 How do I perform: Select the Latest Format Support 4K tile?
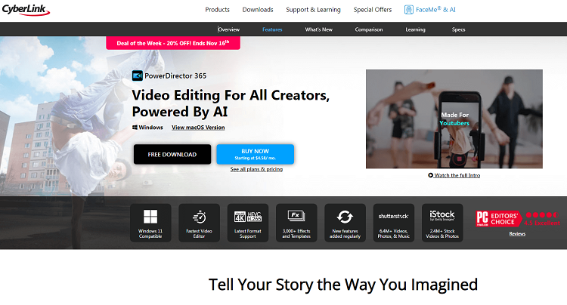pyautogui.click(x=248, y=223)
